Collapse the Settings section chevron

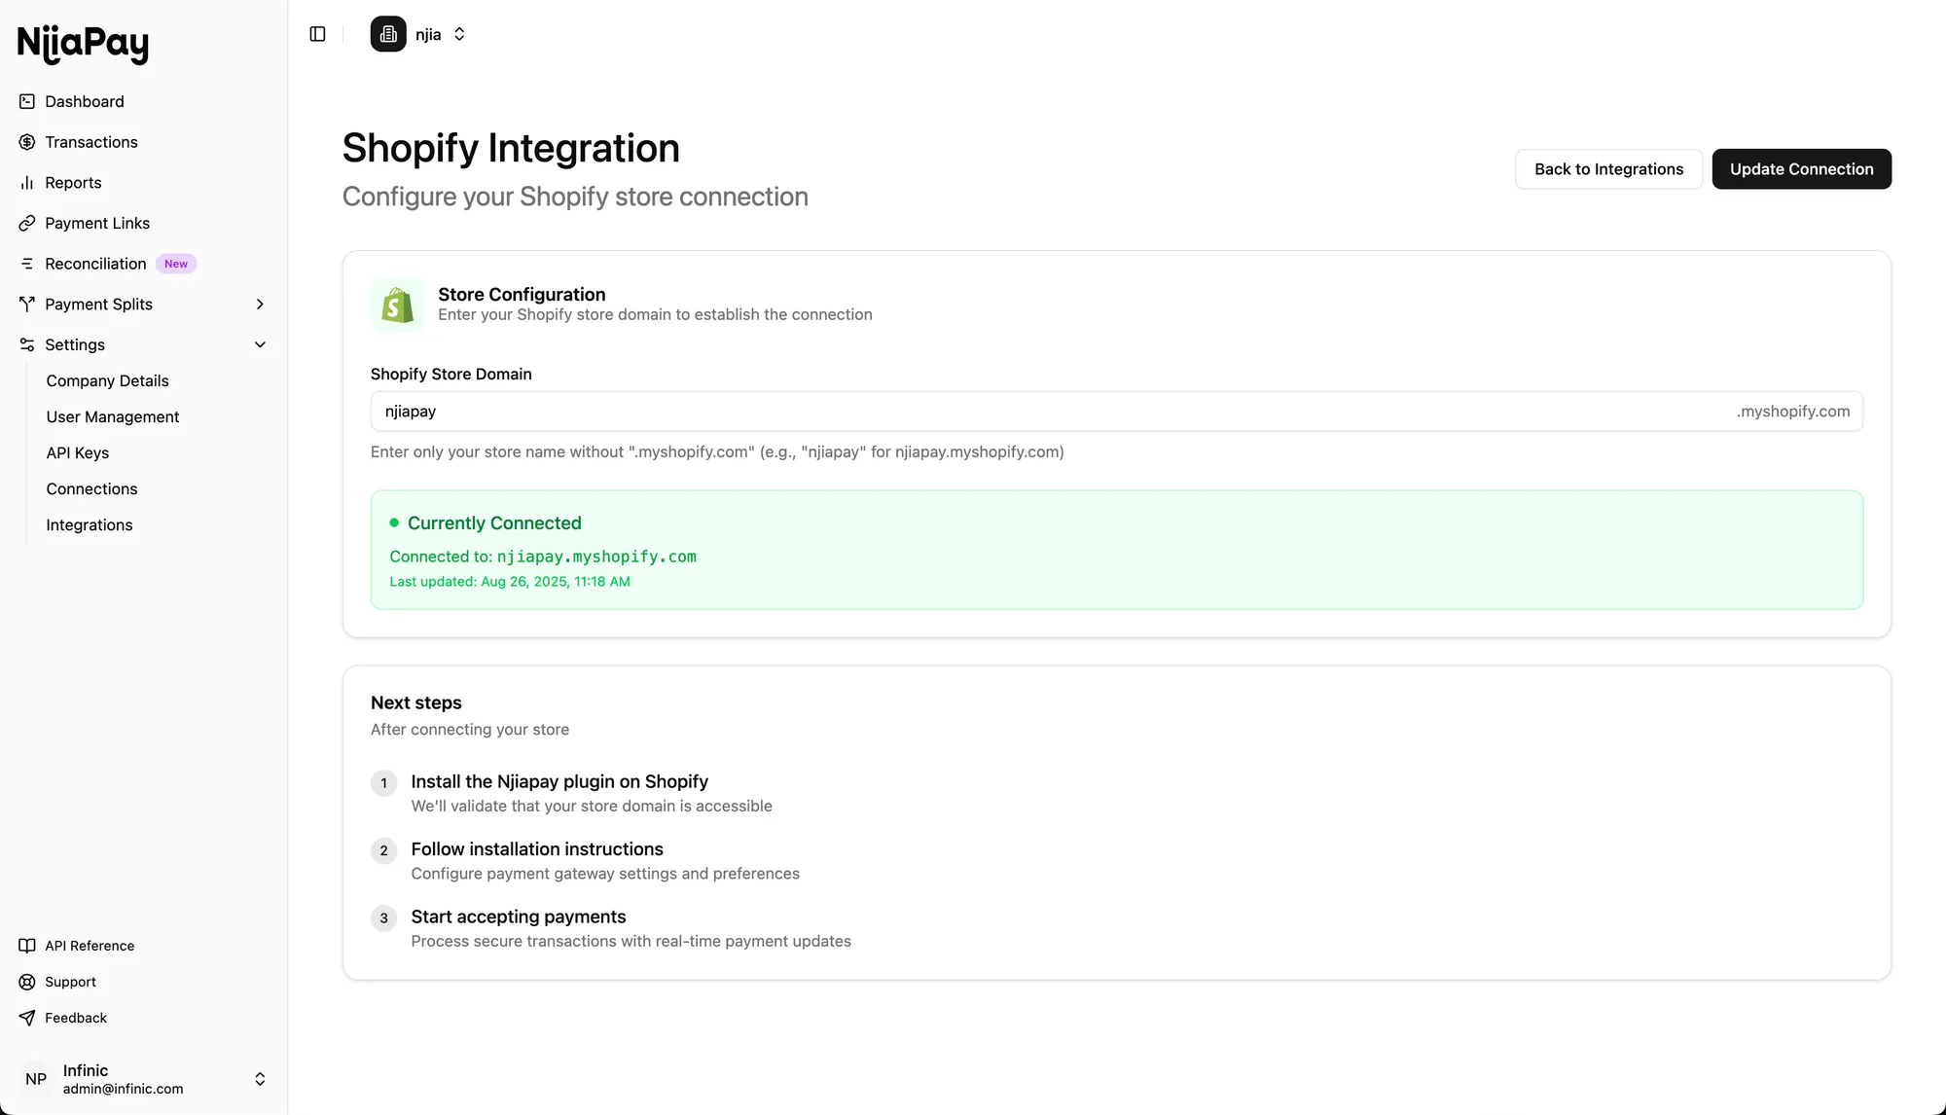click(x=260, y=344)
